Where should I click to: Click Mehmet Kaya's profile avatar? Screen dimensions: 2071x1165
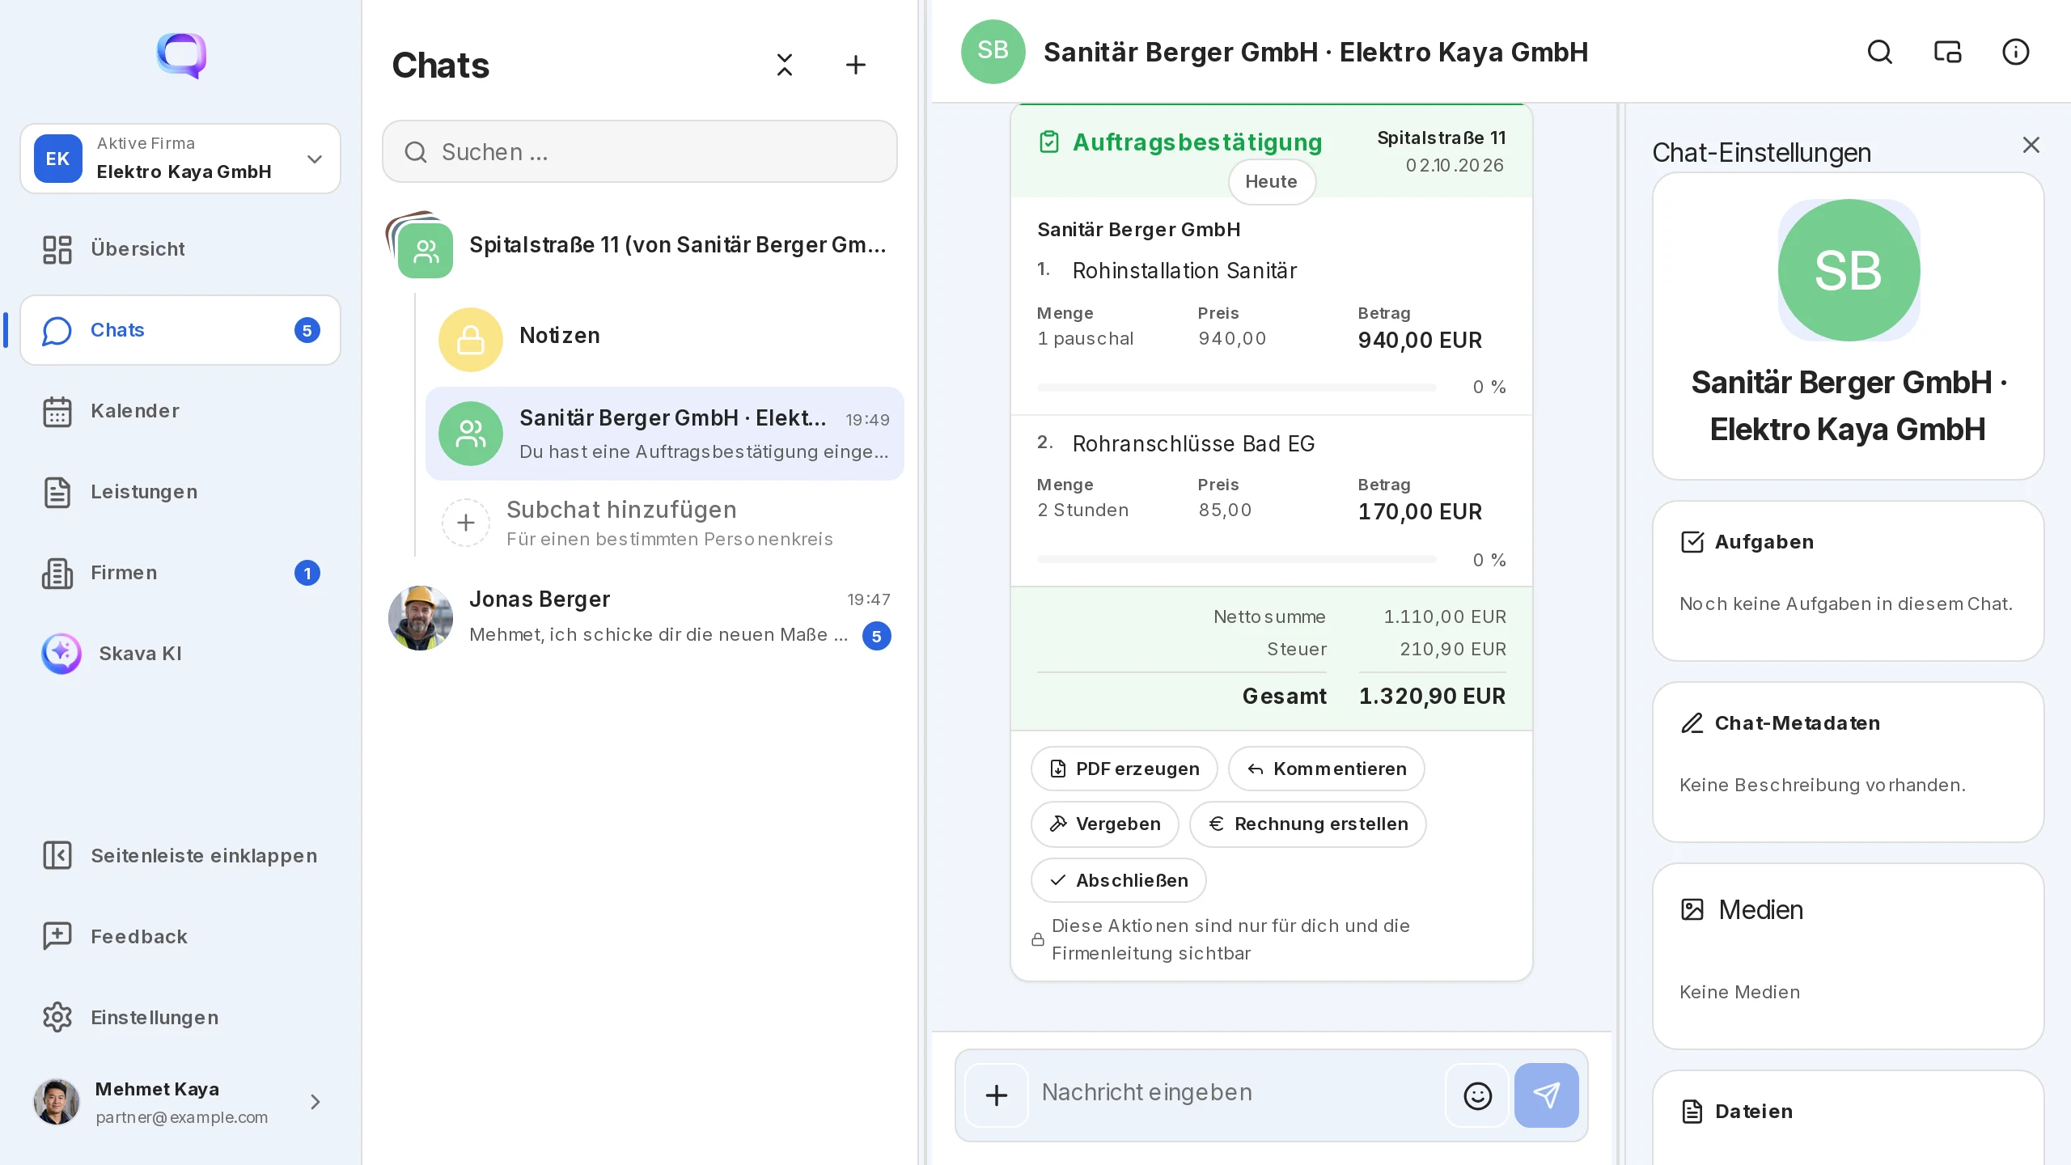pyautogui.click(x=57, y=1102)
